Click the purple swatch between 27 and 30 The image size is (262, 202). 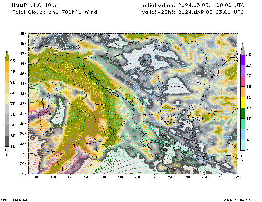(243, 60)
